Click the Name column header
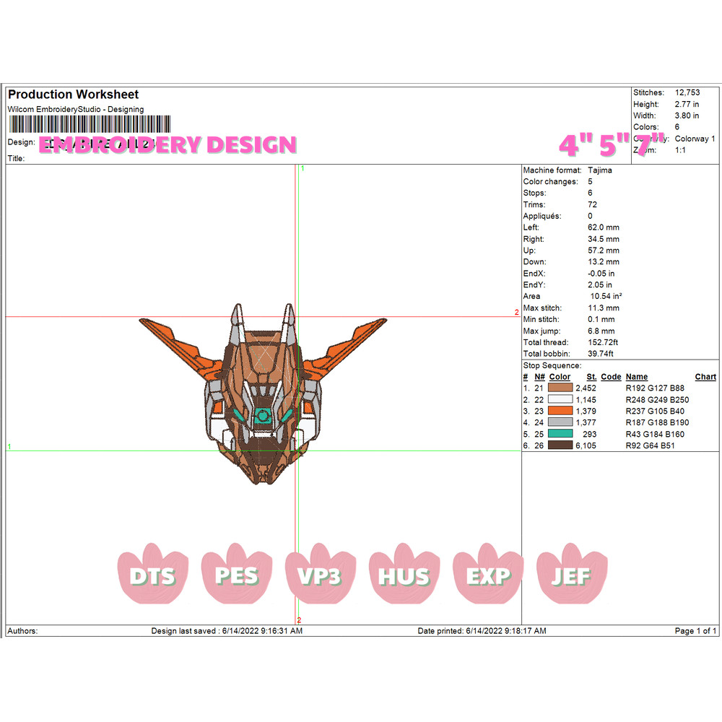The width and height of the screenshot is (722, 722). (x=636, y=377)
